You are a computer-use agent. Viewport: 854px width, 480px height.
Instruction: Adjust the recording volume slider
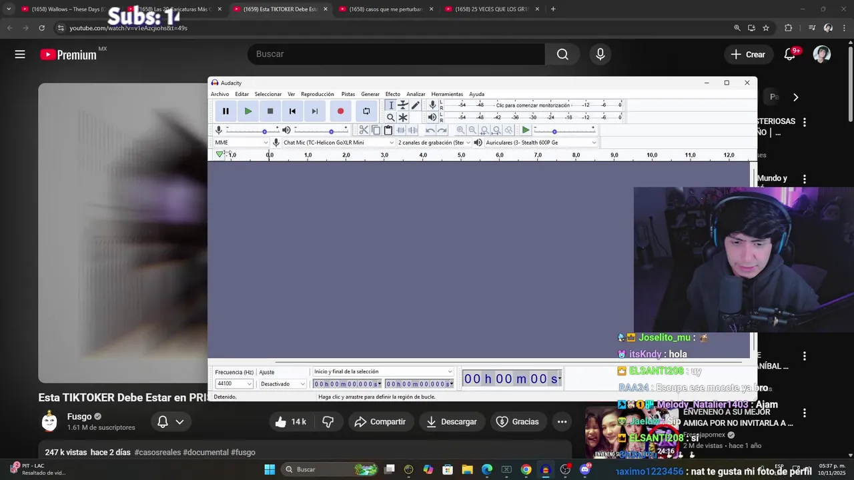(252, 131)
